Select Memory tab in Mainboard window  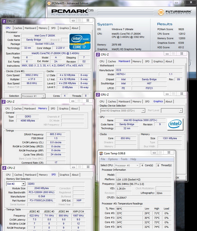pyautogui.click(x=137, y=61)
